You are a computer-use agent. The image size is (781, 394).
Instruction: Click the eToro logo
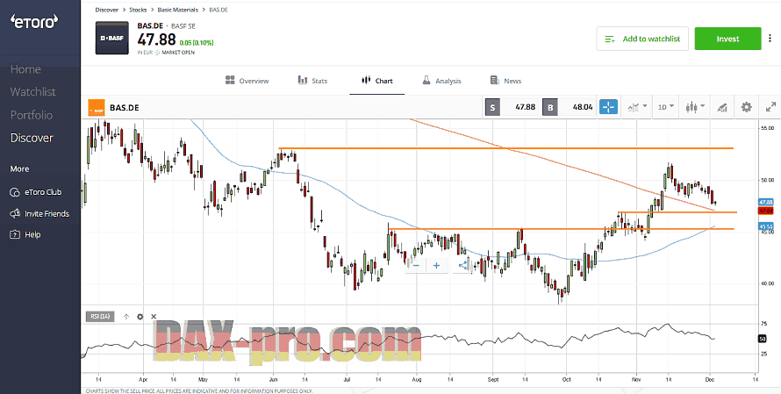(x=34, y=21)
